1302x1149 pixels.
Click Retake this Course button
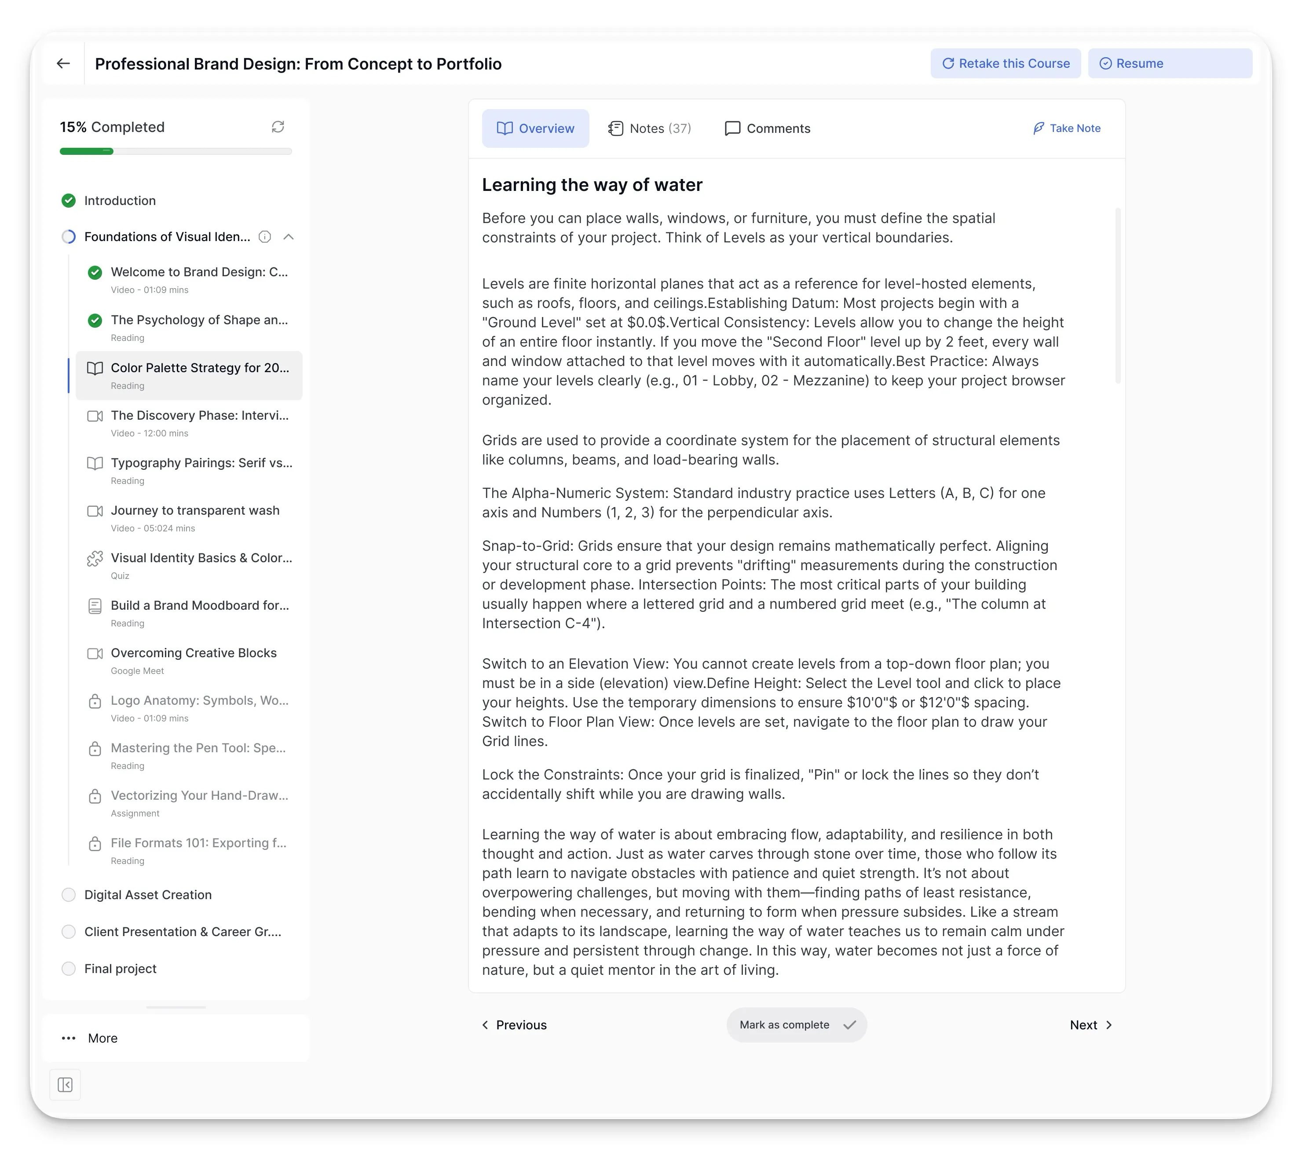(1005, 64)
